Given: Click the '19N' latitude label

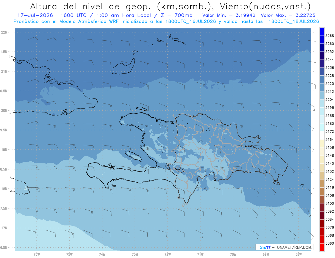Looking at the screenshot, I should 4,150.
